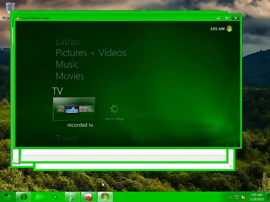Switch to the CD software box taskbar icon
This screenshot has height=202, width=270.
[x=72, y=197]
